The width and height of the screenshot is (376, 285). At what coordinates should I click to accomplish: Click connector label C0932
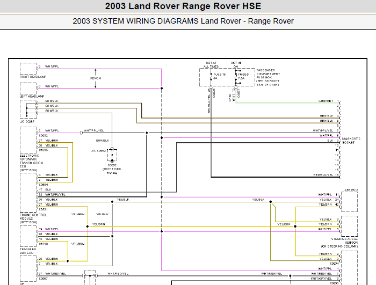coord(44,136)
